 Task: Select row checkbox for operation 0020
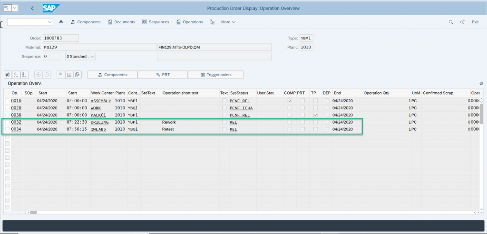pyautogui.click(x=7, y=108)
